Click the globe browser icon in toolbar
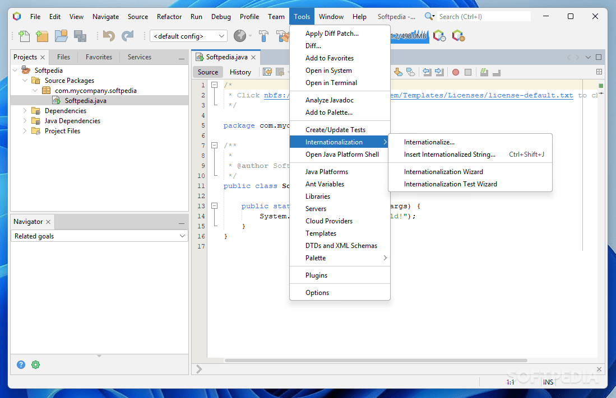 pyautogui.click(x=240, y=36)
